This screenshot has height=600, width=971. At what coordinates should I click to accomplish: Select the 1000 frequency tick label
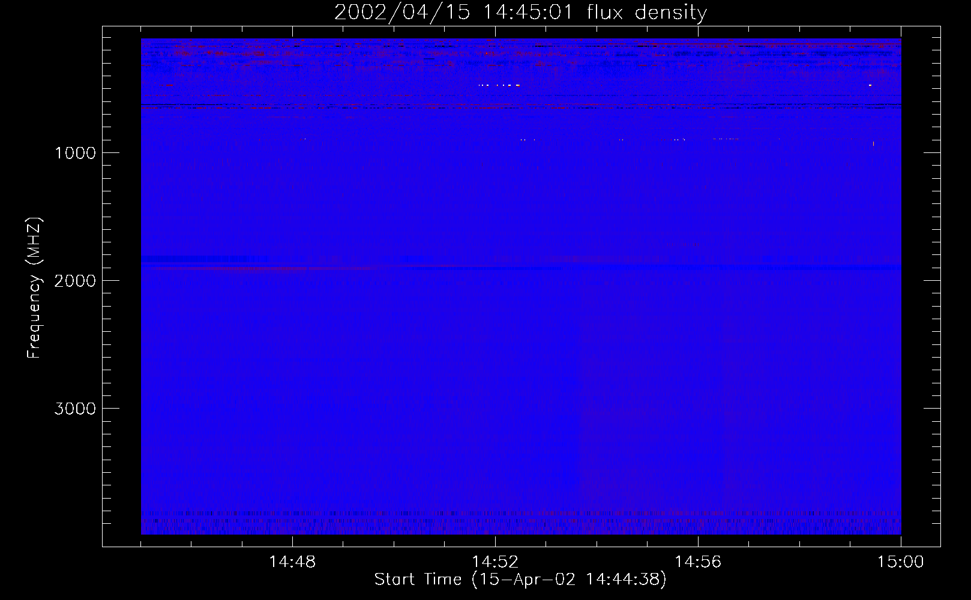pyautogui.click(x=75, y=153)
